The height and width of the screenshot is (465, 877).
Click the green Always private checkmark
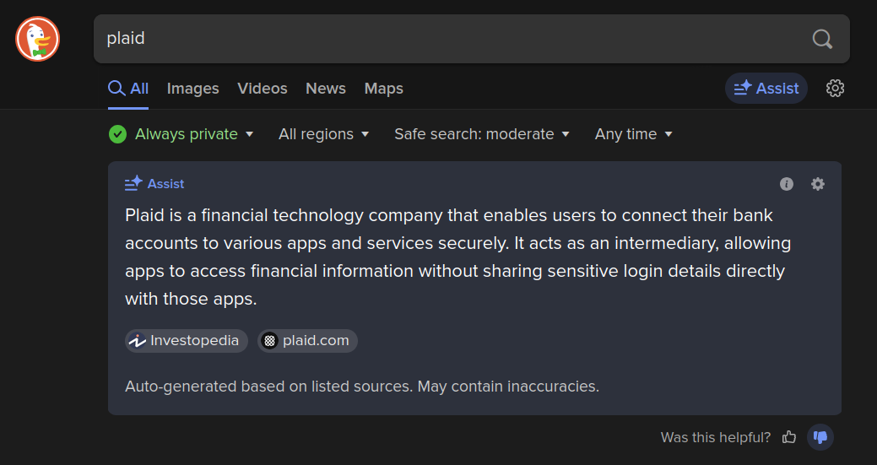pyautogui.click(x=117, y=134)
